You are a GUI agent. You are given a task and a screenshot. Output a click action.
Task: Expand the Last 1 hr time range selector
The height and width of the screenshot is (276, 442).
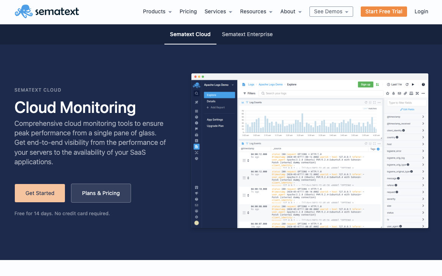coord(396,85)
